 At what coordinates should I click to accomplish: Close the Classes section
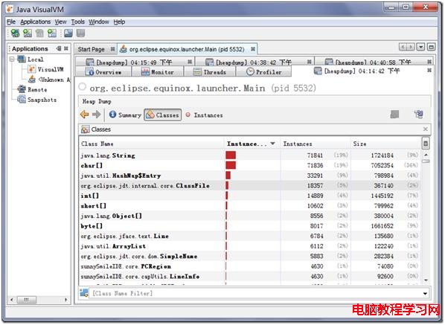[425, 129]
